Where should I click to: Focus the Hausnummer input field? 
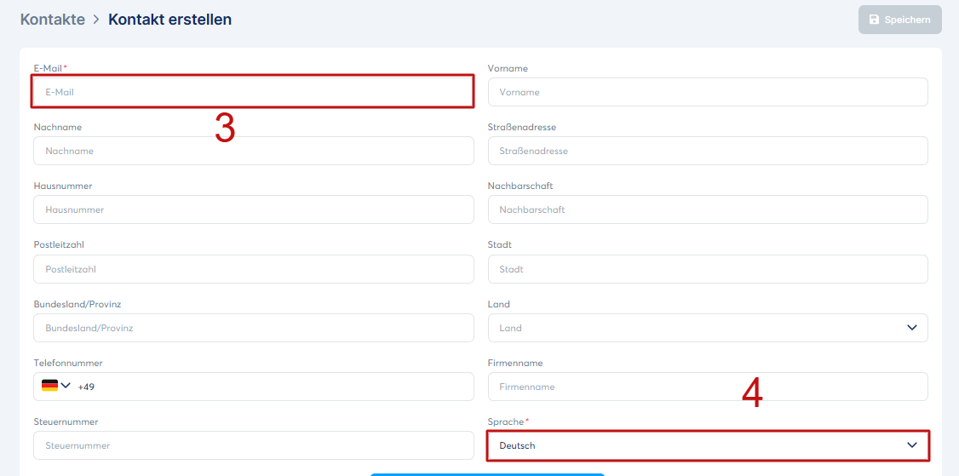[253, 209]
